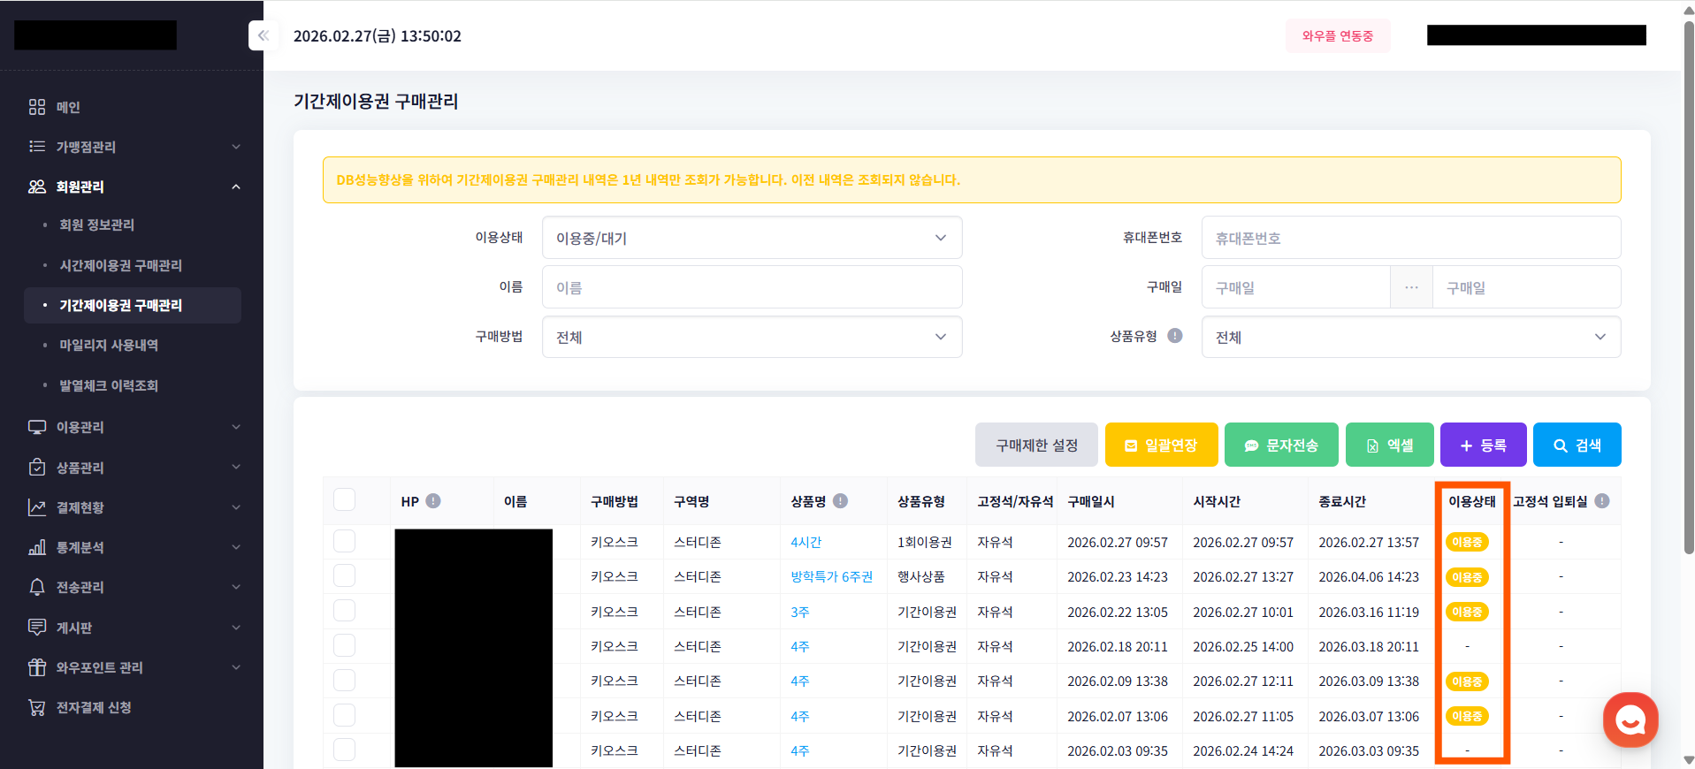This screenshot has height=769, width=1695.
Task: Check the row checkbox for 방학특가 6주권
Action: [345, 576]
